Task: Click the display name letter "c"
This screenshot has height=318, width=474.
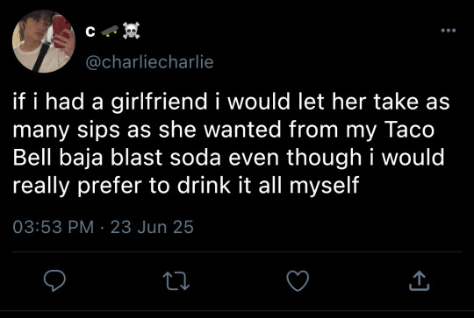Action: click(90, 31)
